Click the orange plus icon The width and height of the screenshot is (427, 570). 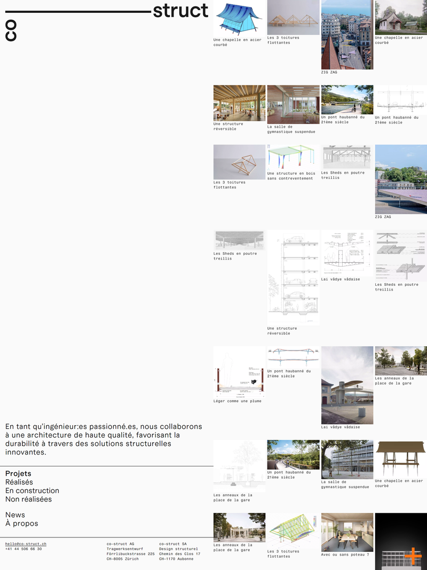tap(413, 556)
